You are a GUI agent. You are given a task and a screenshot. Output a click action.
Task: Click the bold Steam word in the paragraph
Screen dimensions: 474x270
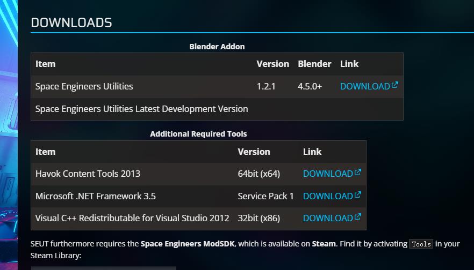tap(324, 244)
